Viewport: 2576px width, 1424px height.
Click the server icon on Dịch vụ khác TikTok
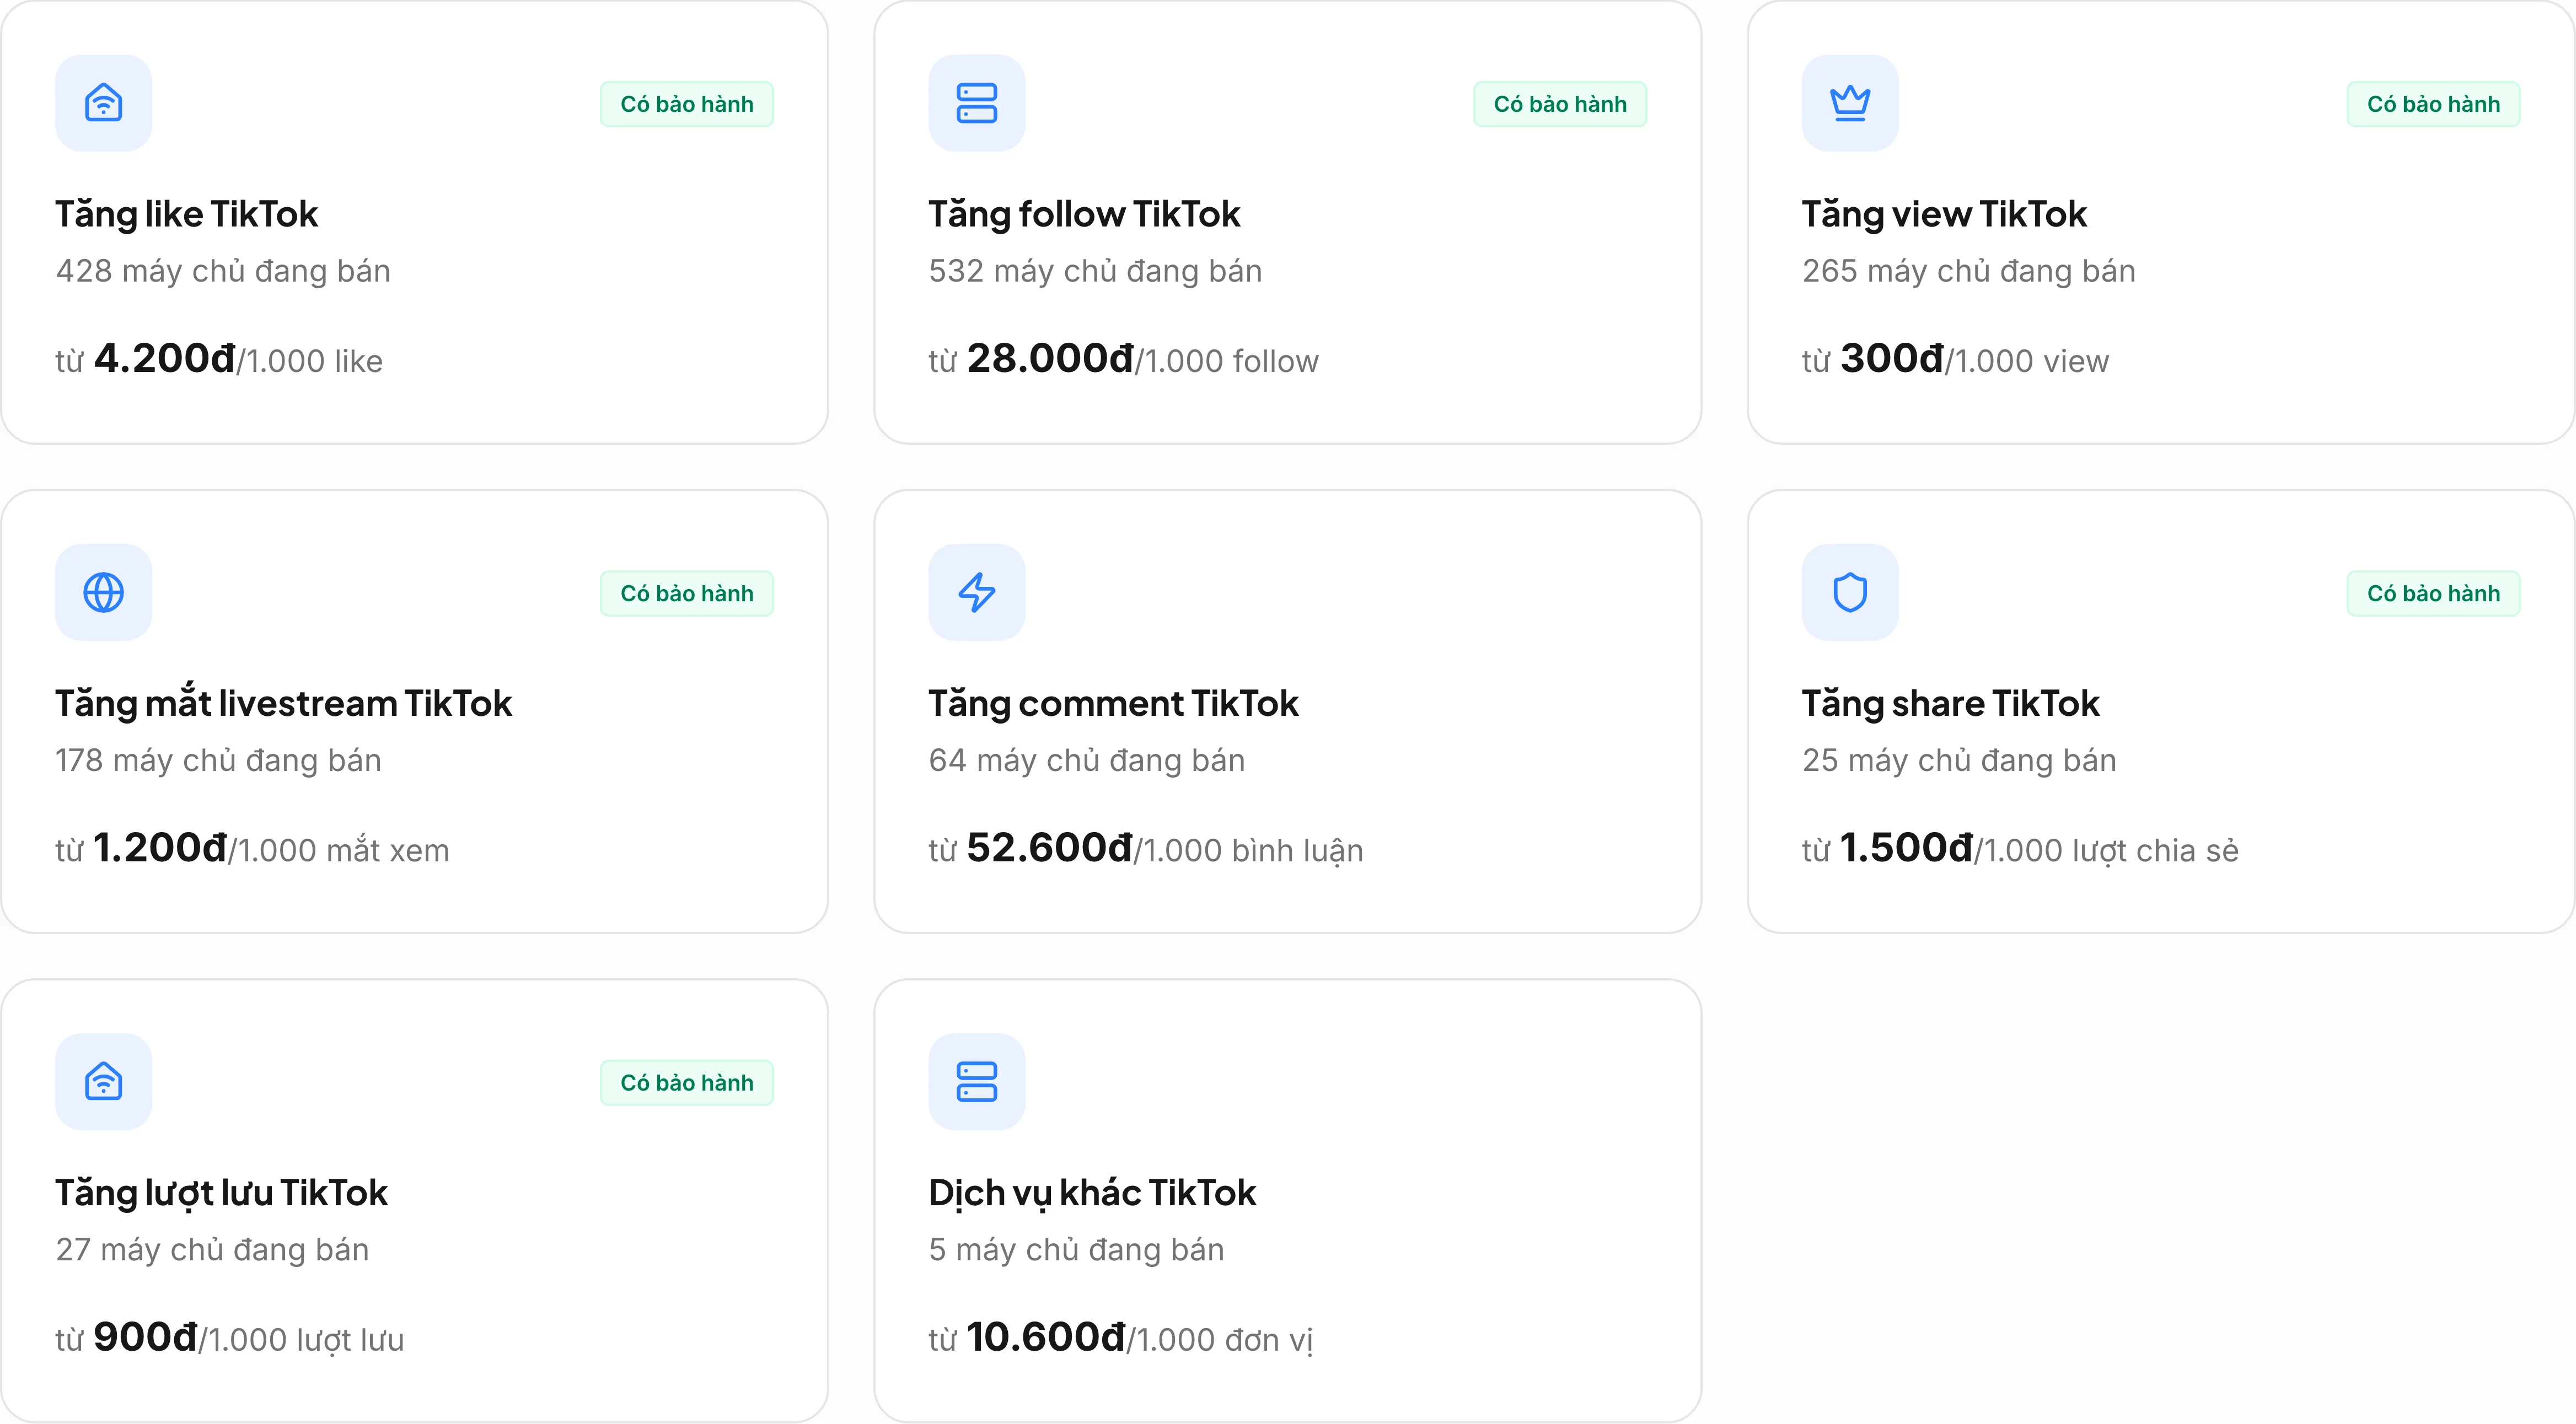[976, 1082]
